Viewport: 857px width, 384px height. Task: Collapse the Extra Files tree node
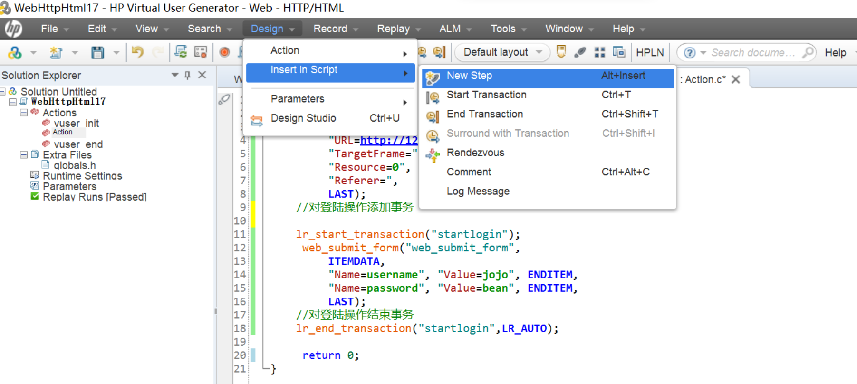(24, 155)
